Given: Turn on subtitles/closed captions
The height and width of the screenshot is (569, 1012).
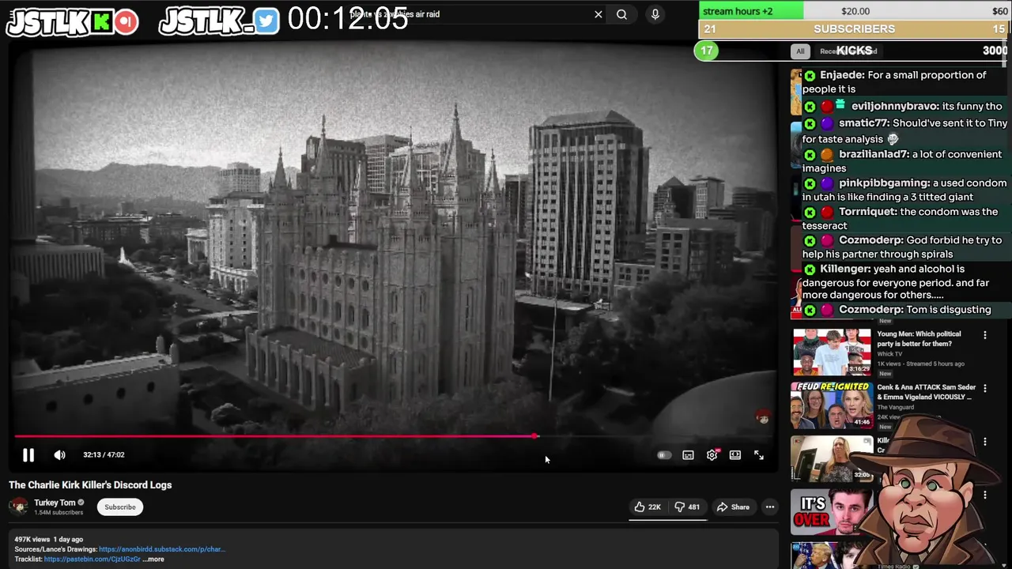Looking at the screenshot, I should [x=688, y=455].
